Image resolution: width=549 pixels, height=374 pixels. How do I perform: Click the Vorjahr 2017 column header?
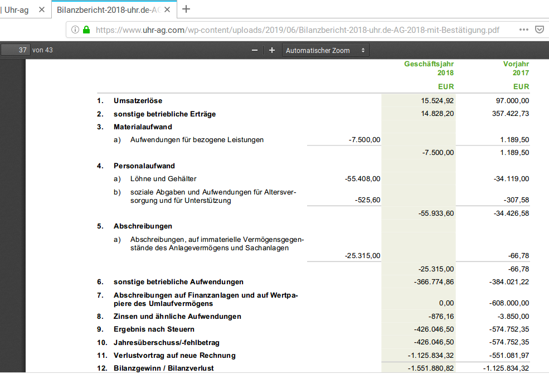(x=516, y=67)
